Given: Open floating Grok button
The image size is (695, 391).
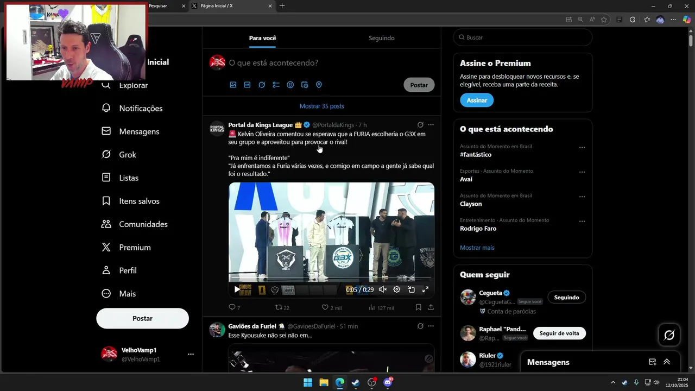Looking at the screenshot, I should (669, 335).
